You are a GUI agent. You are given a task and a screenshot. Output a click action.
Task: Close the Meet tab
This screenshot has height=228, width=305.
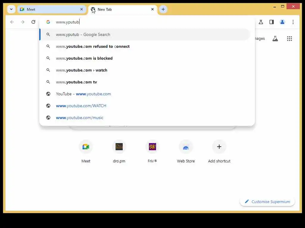[x=82, y=9]
